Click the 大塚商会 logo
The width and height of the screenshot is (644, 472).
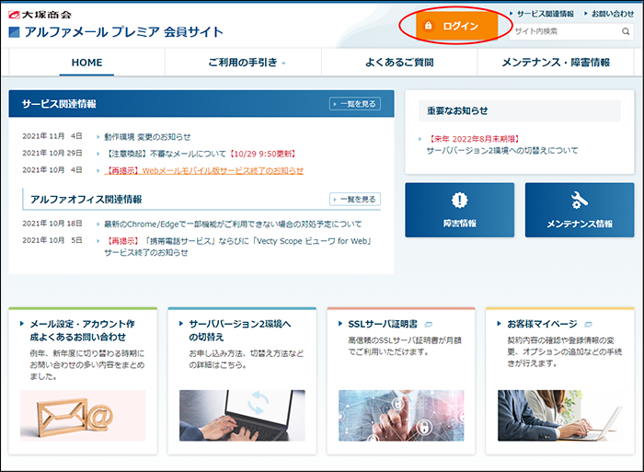click(40, 15)
